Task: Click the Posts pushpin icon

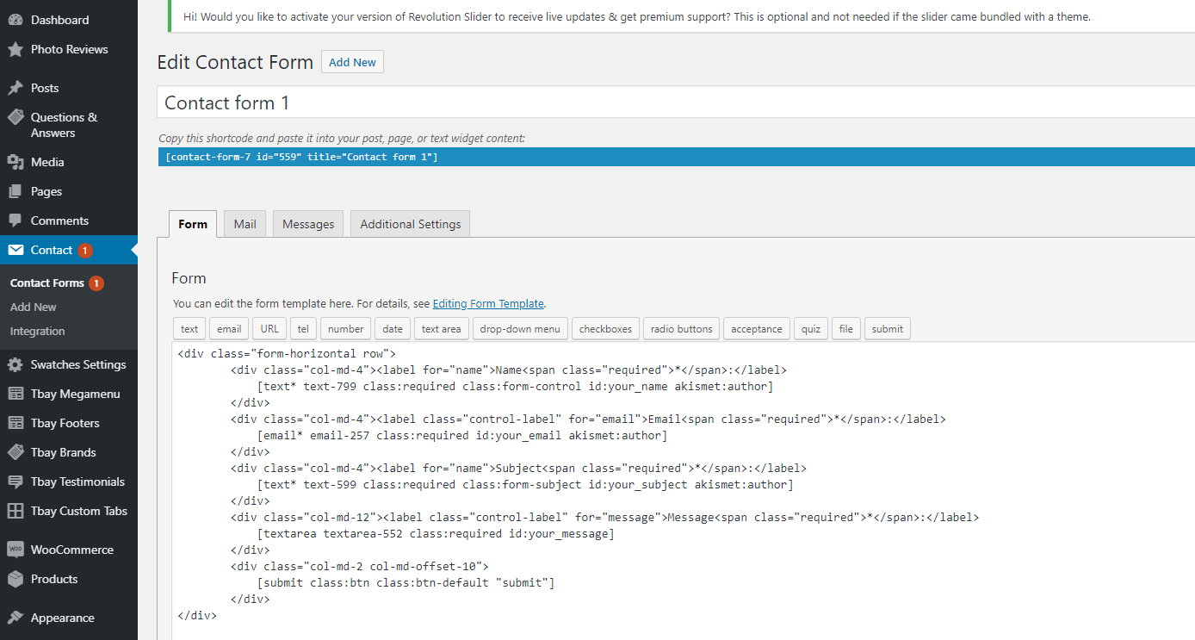Action: [15, 88]
